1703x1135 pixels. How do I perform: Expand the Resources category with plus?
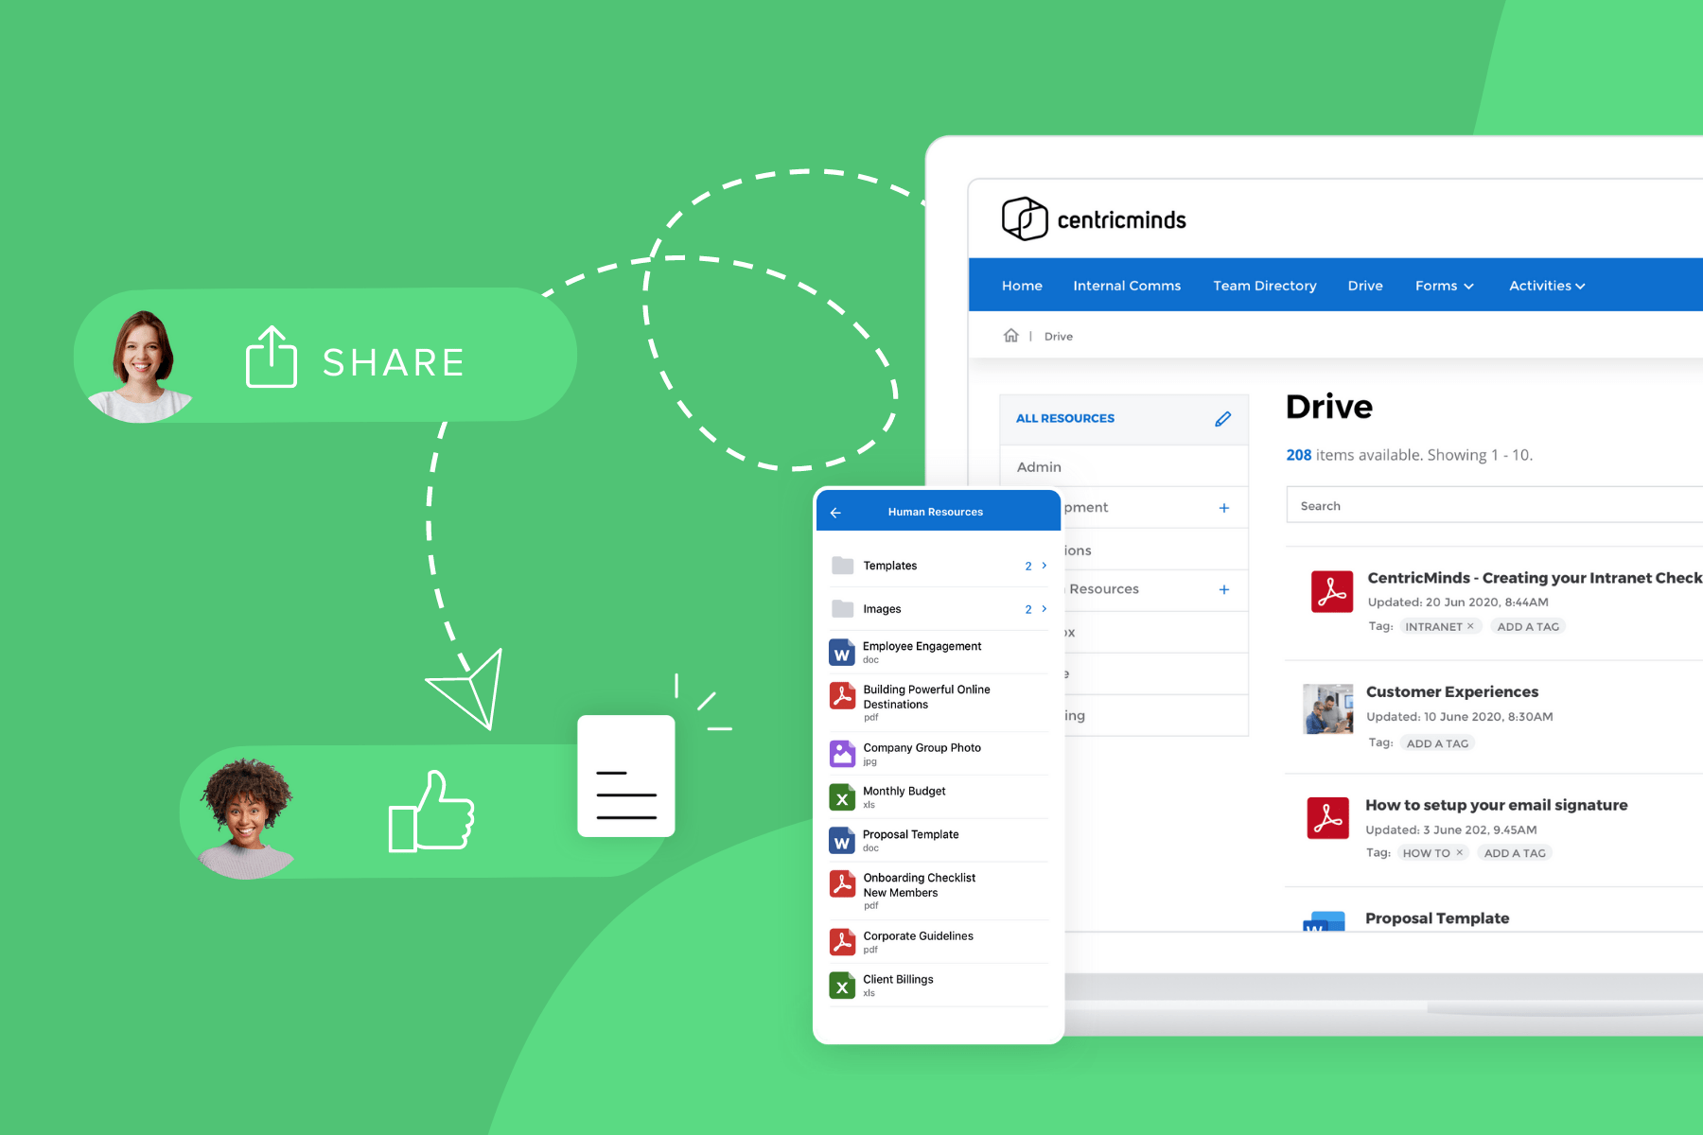pos(1224,589)
